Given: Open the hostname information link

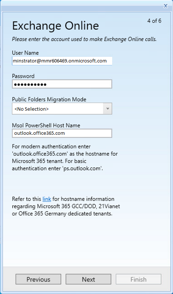Looking at the screenshot, I should pyautogui.click(x=47, y=199).
